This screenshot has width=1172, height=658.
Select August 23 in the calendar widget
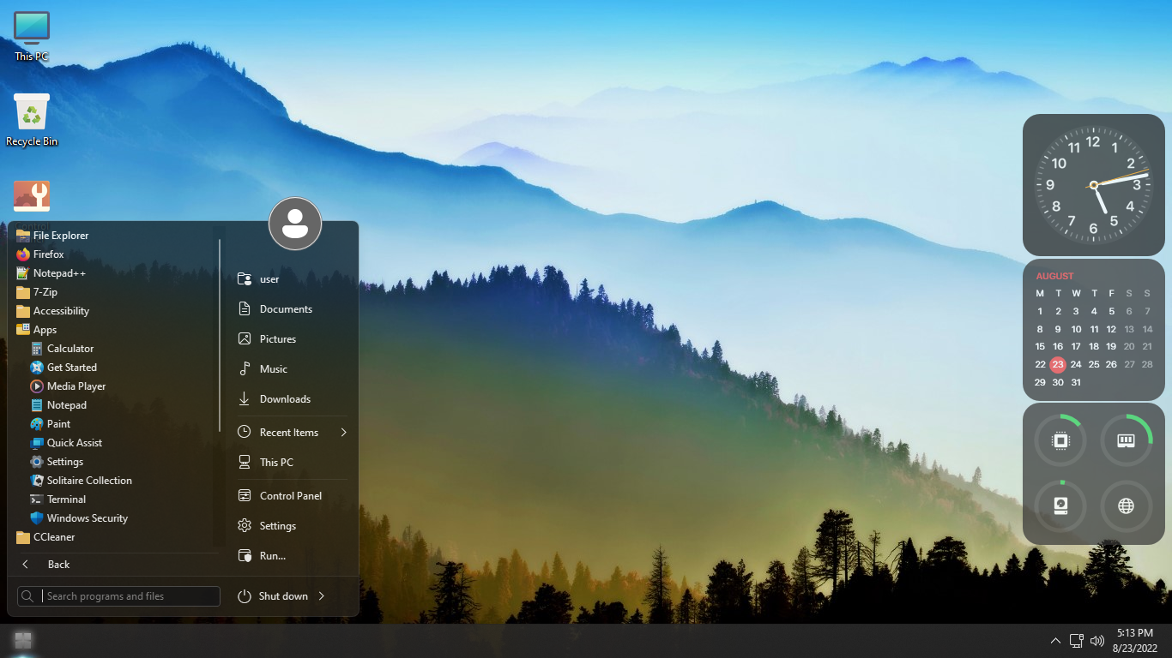[1058, 365]
